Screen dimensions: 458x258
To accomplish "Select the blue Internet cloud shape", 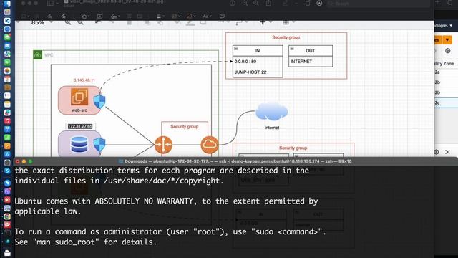I will point(272,112).
